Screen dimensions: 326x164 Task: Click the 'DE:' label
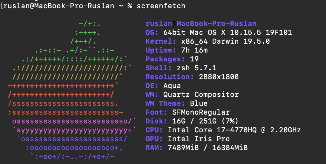152,86
